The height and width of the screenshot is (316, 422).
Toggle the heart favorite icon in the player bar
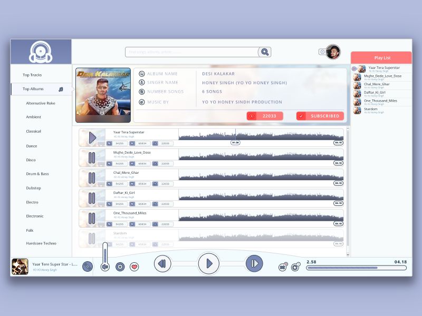pos(135,268)
